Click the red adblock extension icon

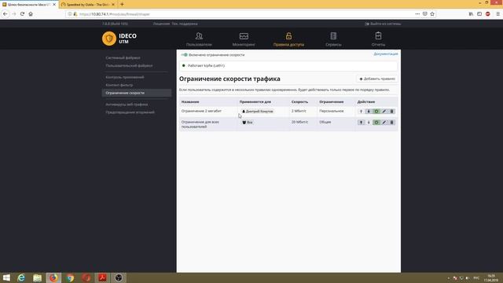[487, 14]
